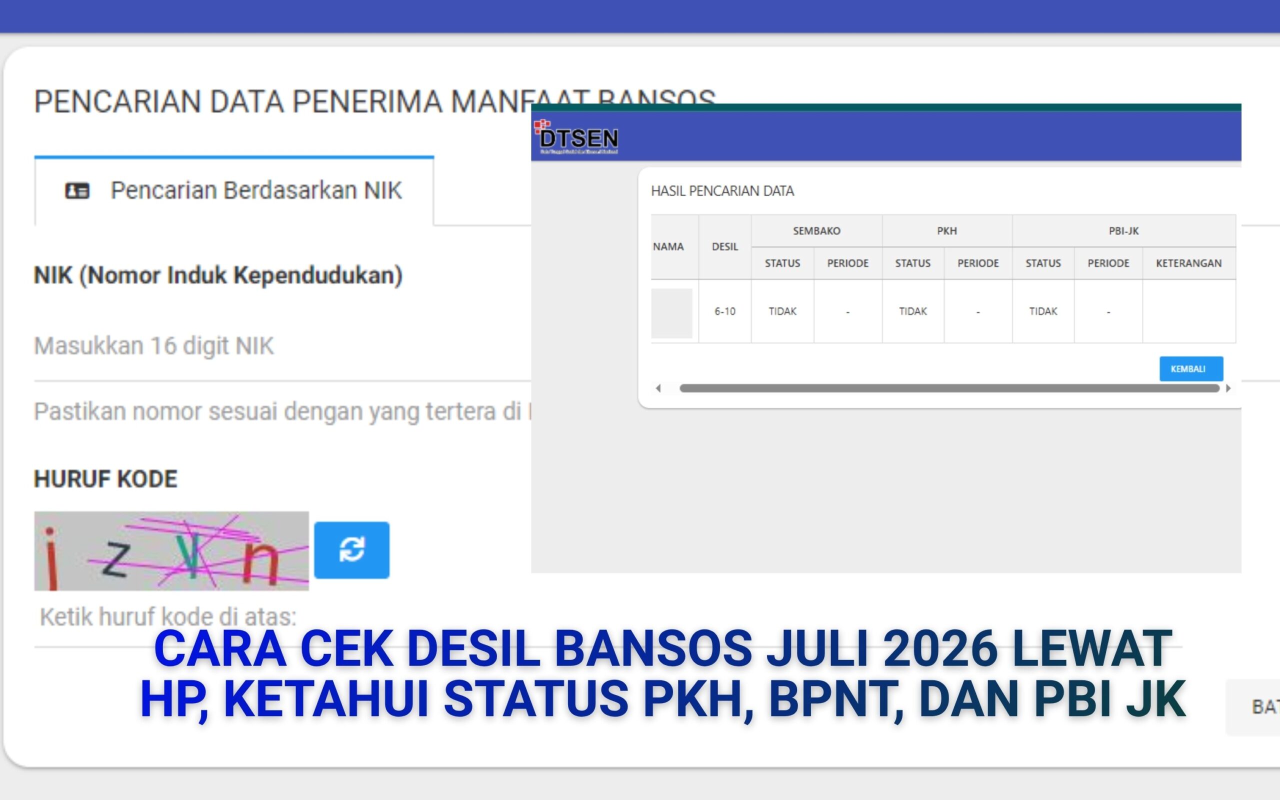The width and height of the screenshot is (1280, 800).
Task: Click the HURUF KODE label
Action: tap(106, 479)
